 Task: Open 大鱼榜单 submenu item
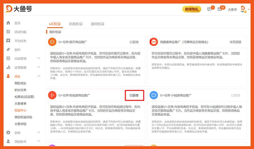pos(20,104)
